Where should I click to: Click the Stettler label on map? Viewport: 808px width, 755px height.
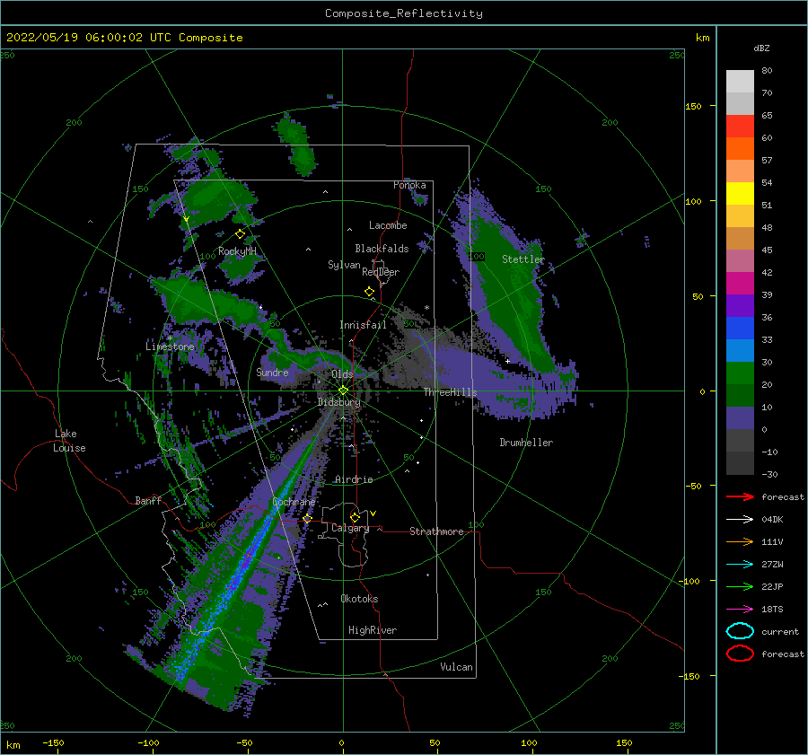click(523, 259)
